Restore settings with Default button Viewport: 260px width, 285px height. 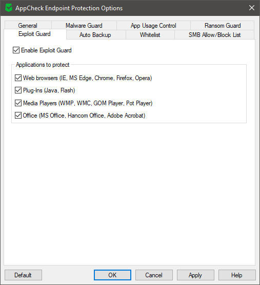pyautogui.click(x=23, y=275)
